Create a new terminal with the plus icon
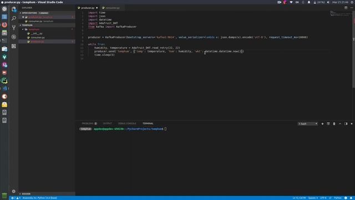Viewport: 355px width, 200px height. tap(322, 124)
